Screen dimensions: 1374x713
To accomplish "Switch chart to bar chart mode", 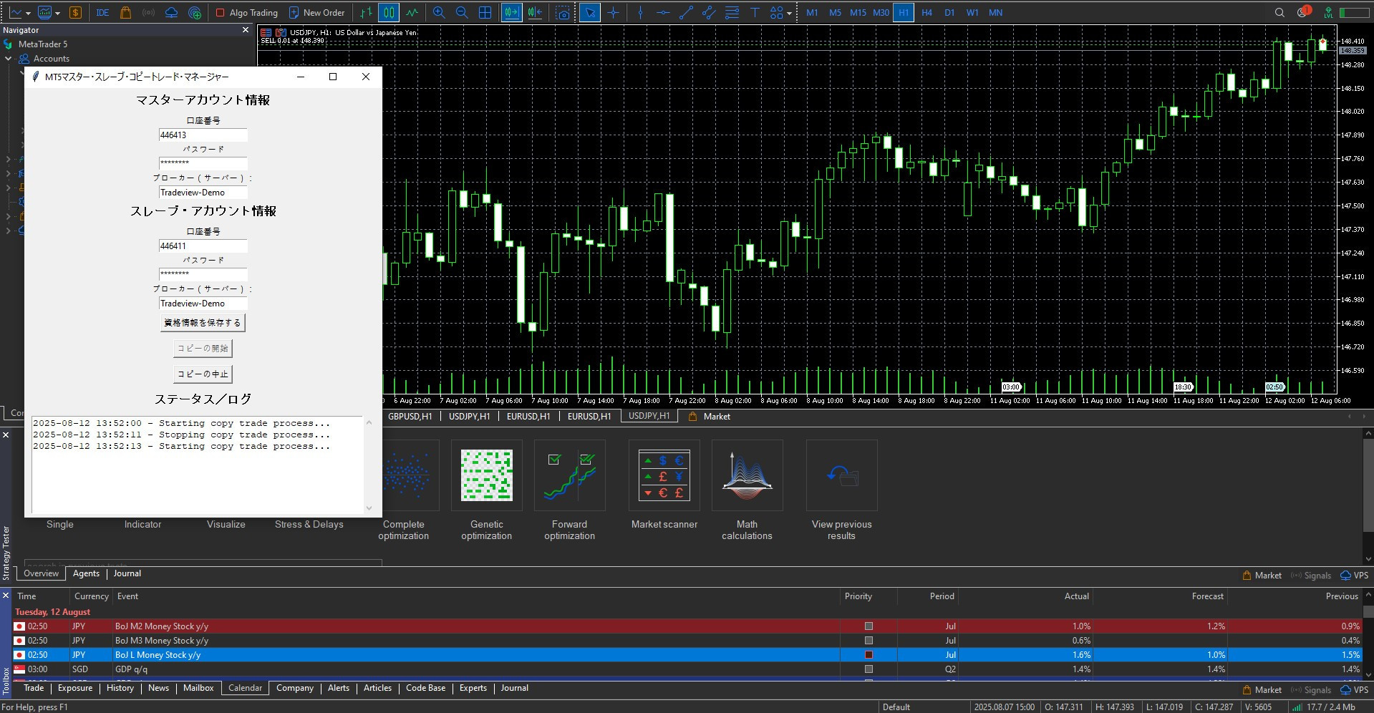I will click(366, 12).
